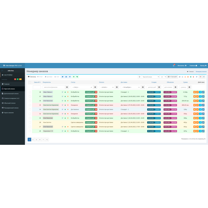Viewport: 208px width, 208px height.
Task: Go to page 2 of orders
Action: pos(33,140)
